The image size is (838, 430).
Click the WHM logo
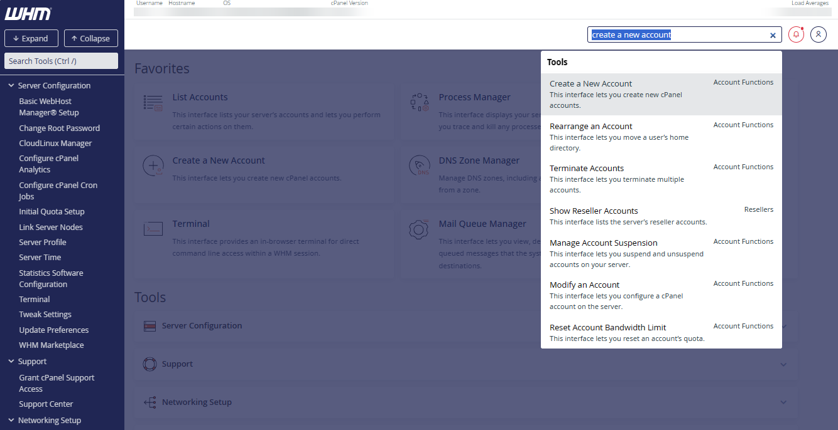click(28, 13)
